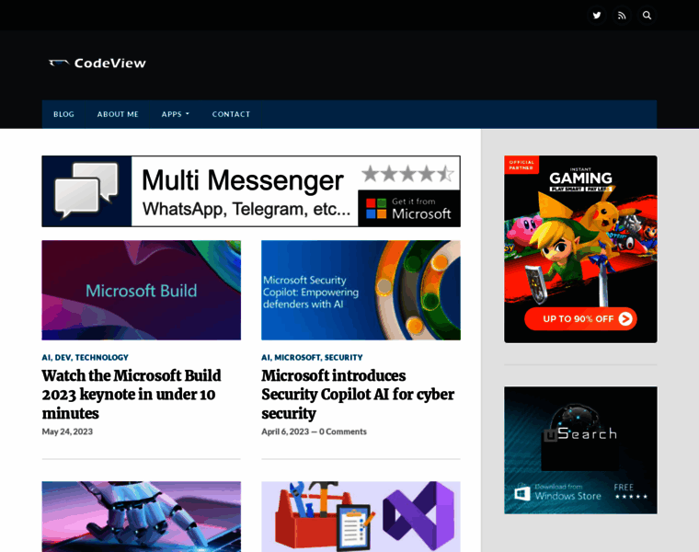Go to the About Me page
This screenshot has width=699, height=552.
pyautogui.click(x=118, y=114)
